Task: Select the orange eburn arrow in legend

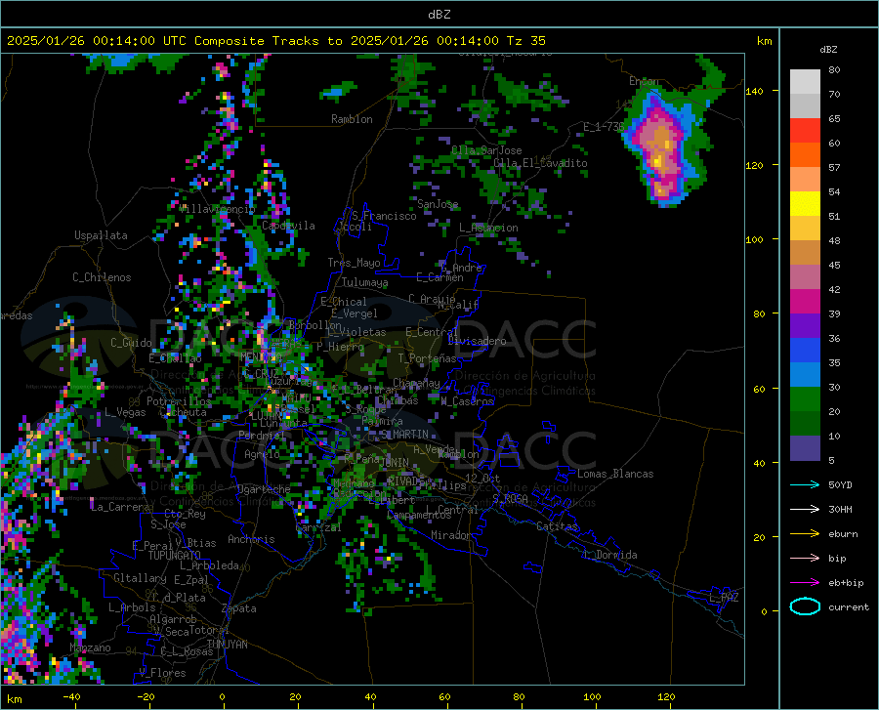Action: pos(805,534)
